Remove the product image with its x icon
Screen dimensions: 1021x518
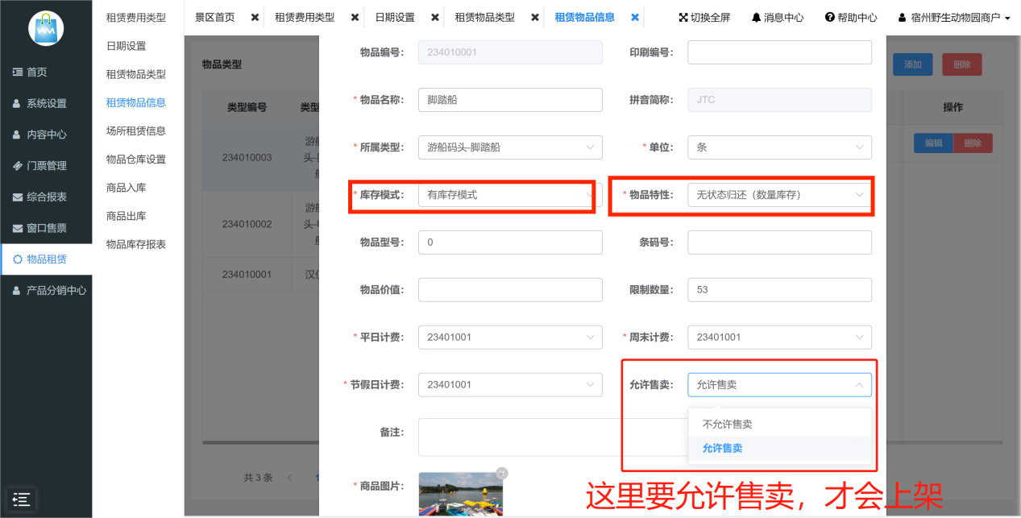pos(501,473)
